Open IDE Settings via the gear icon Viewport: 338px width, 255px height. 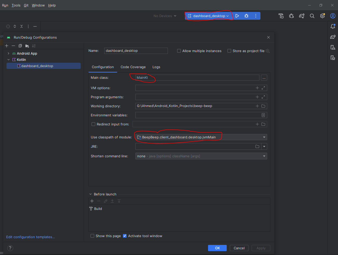coord(322,16)
